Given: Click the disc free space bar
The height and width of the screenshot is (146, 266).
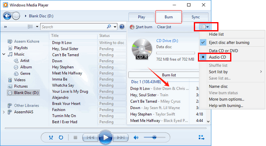Looking at the screenshot, I should 175,53.
